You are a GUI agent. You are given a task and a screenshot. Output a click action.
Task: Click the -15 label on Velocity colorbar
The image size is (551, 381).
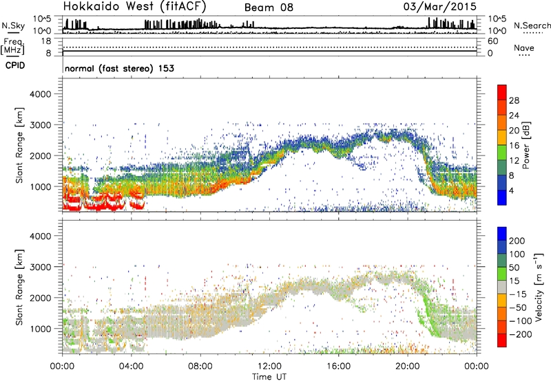518,294
